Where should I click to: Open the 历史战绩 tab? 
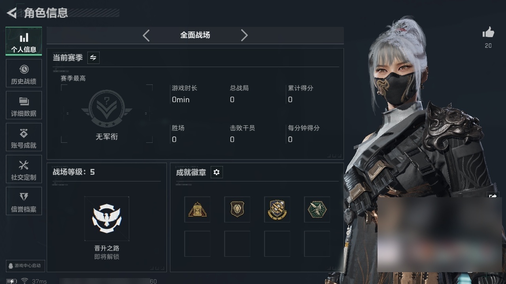[x=24, y=73]
